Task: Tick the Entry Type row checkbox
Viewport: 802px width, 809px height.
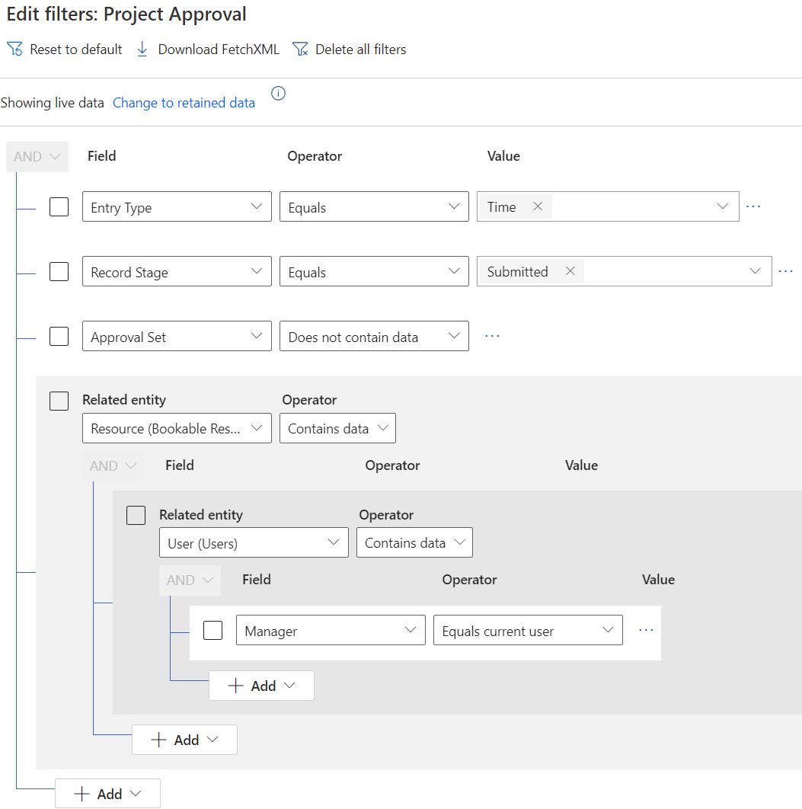Action: pos(59,206)
